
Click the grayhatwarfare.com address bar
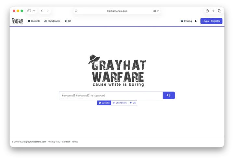(117, 11)
